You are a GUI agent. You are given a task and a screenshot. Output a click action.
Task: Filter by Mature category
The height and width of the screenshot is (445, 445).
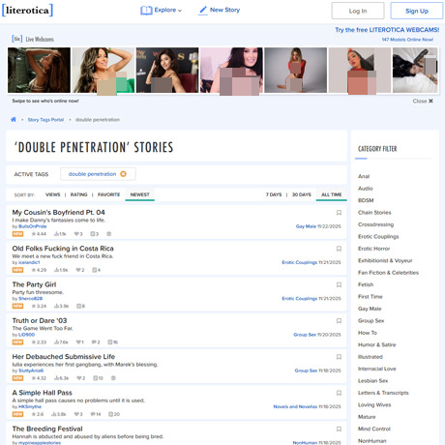pos(367,417)
